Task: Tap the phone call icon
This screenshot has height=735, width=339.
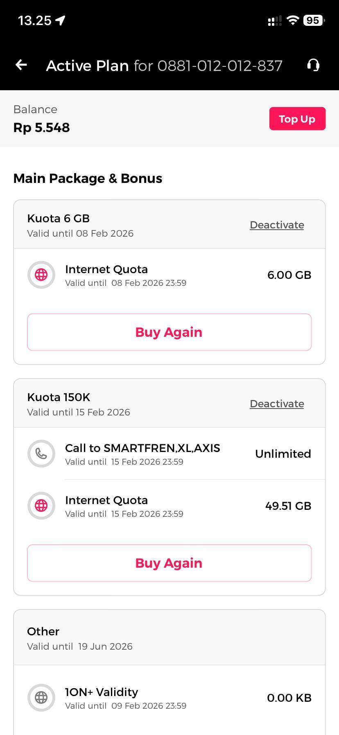Action: (41, 454)
